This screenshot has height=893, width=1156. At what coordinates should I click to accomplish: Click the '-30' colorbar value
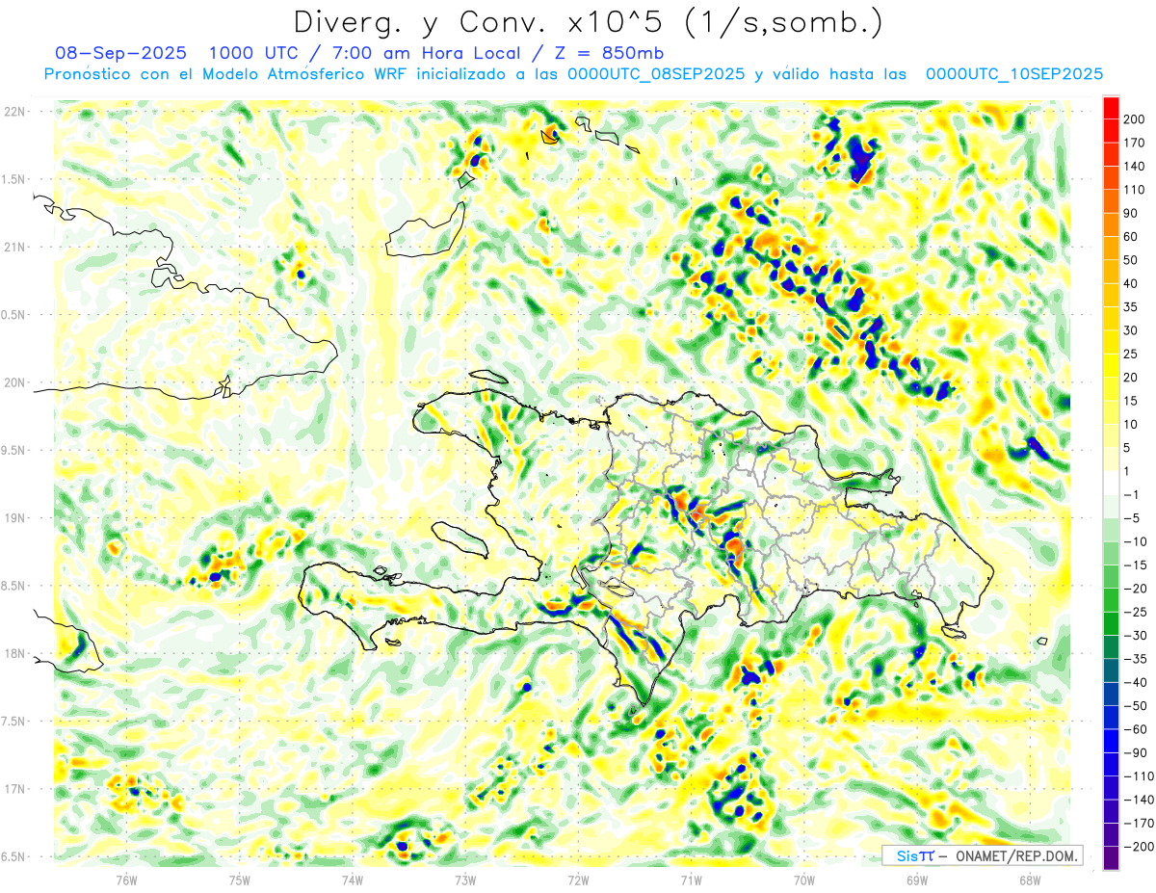tap(1137, 635)
